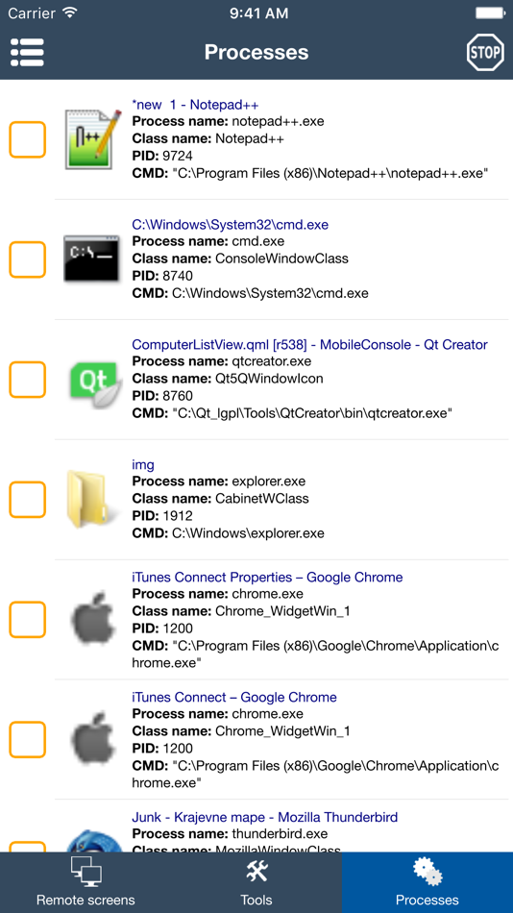The image size is (513, 913).
Task: Click 'Process name: thunderbird.exe' text
Action: click(x=230, y=834)
